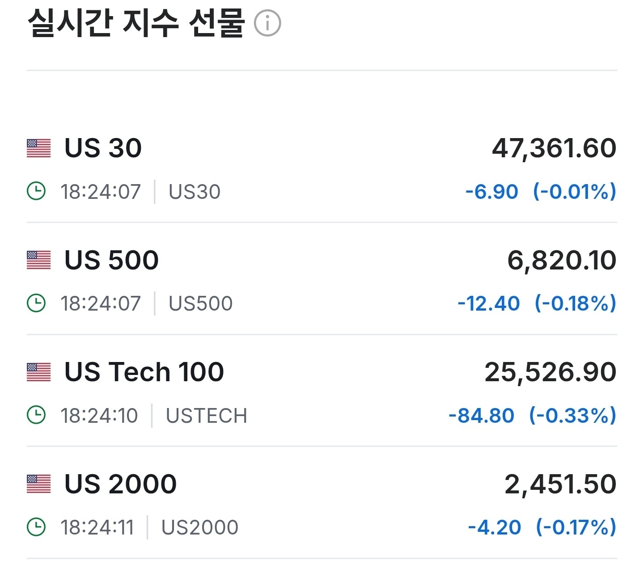644x564 pixels.
Task: Open the US Tech 100 futures page
Action: [x=144, y=372]
